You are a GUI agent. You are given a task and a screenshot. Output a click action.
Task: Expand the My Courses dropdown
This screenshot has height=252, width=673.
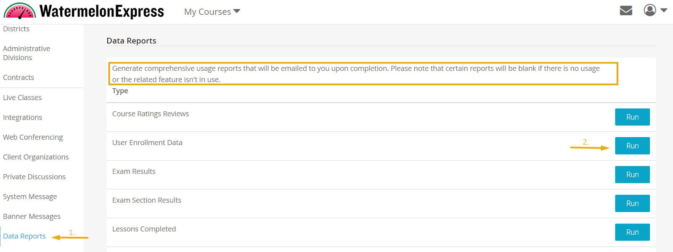212,12
